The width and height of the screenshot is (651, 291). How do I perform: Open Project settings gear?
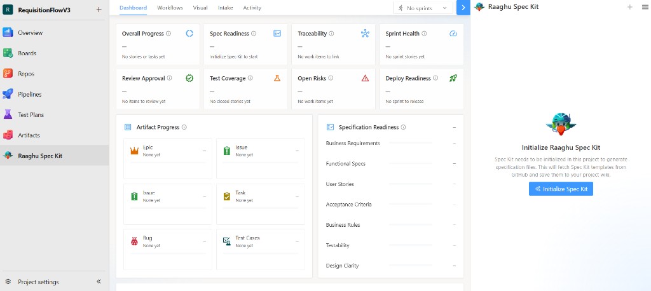click(x=8, y=282)
